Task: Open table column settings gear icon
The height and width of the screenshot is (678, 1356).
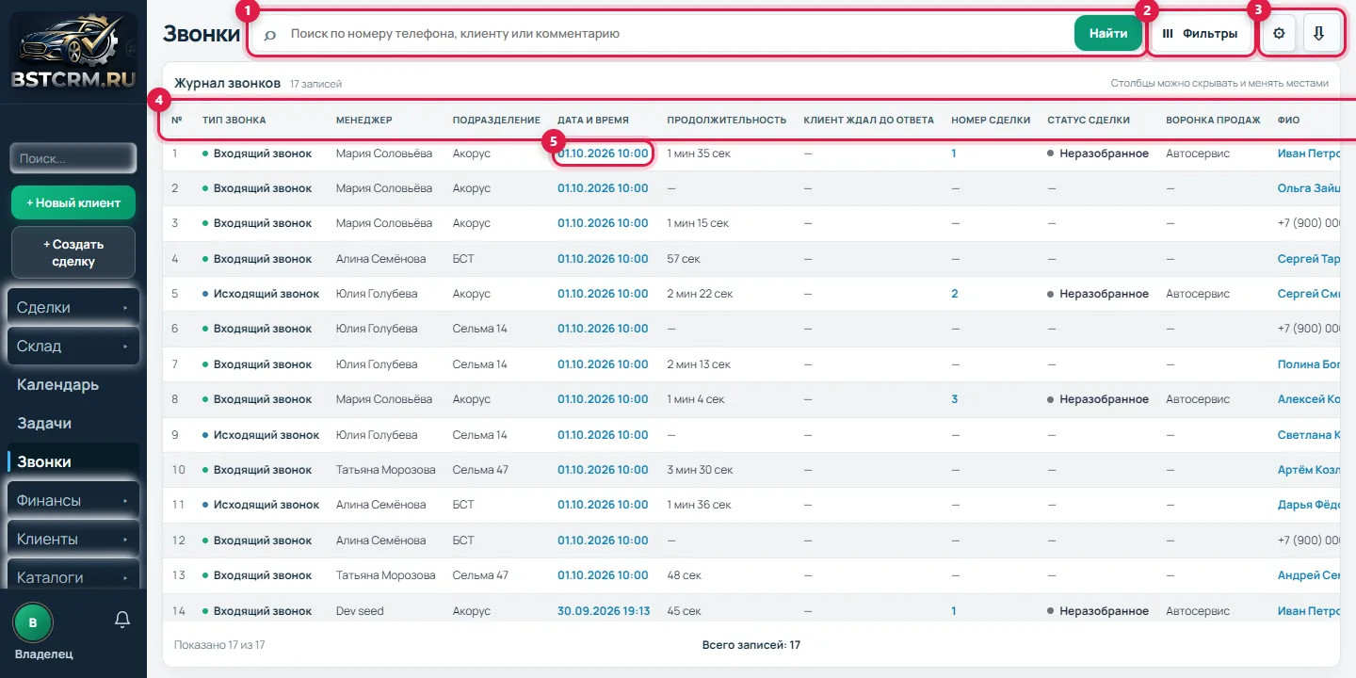Action: coord(1279,34)
